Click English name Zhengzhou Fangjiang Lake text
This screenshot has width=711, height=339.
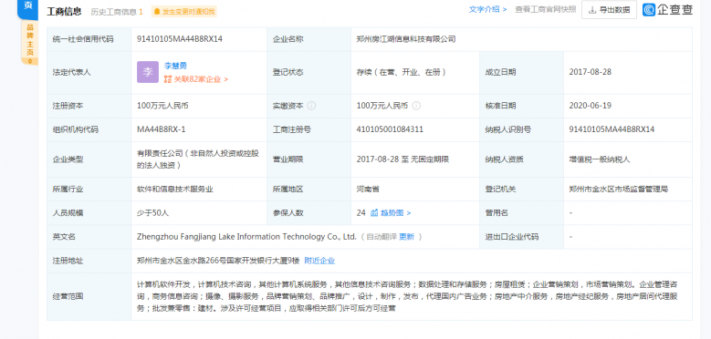(x=246, y=237)
